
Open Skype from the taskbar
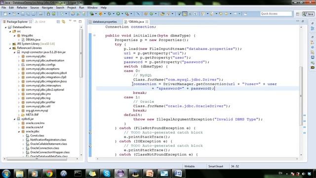coord(107,174)
